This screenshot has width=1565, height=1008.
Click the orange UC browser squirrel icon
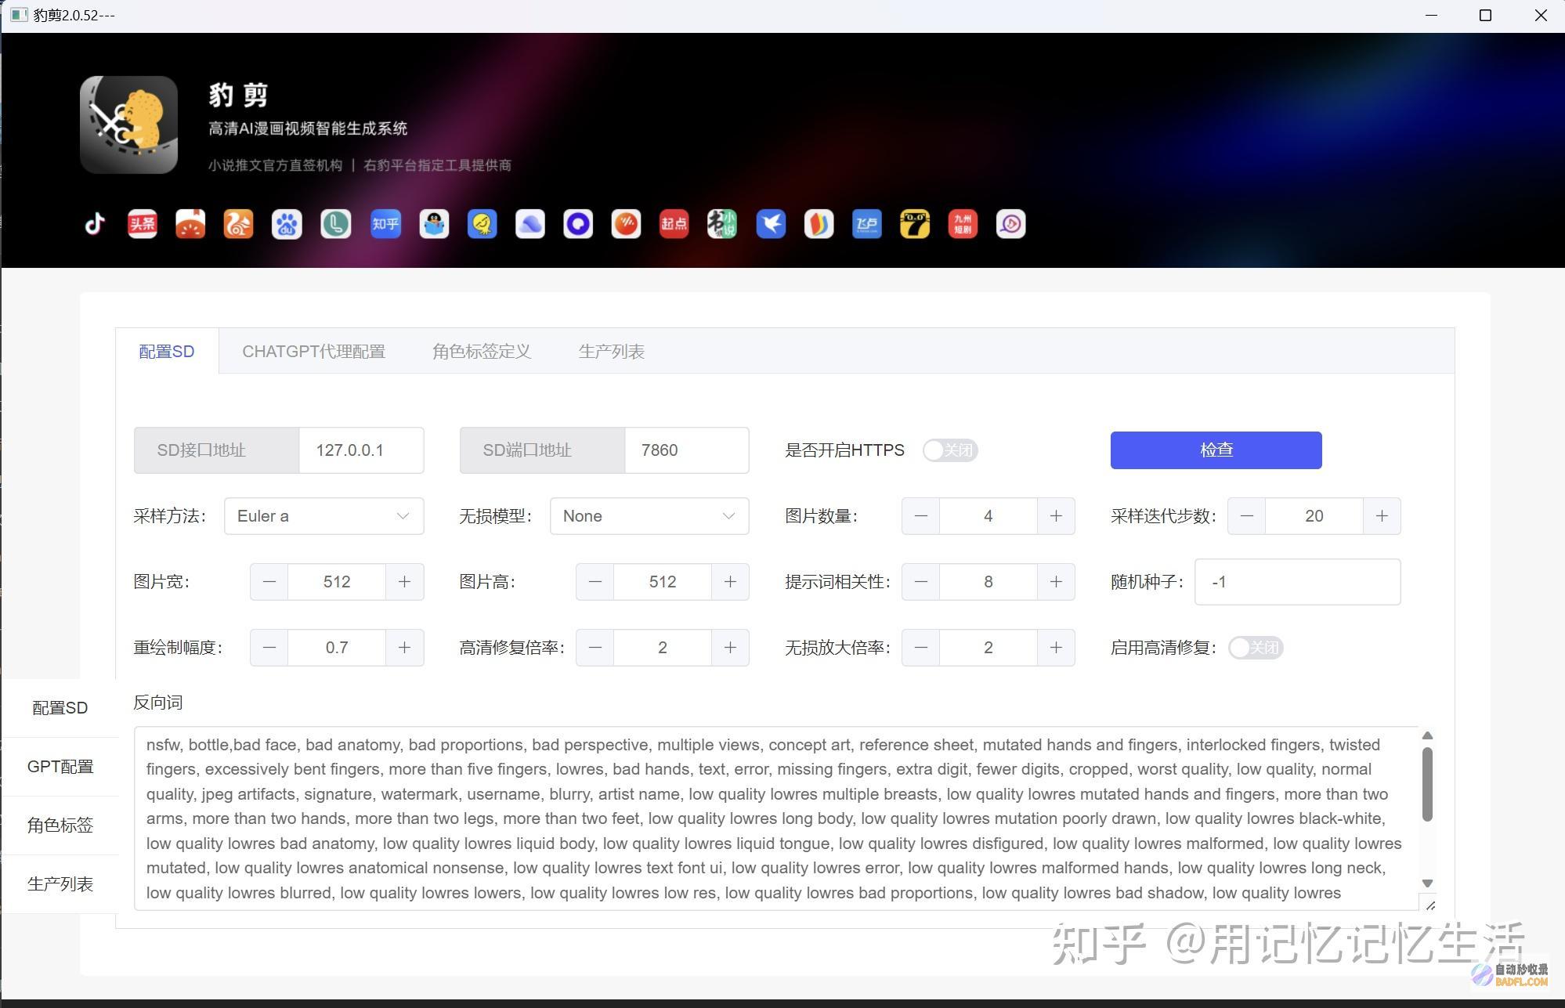tap(239, 224)
